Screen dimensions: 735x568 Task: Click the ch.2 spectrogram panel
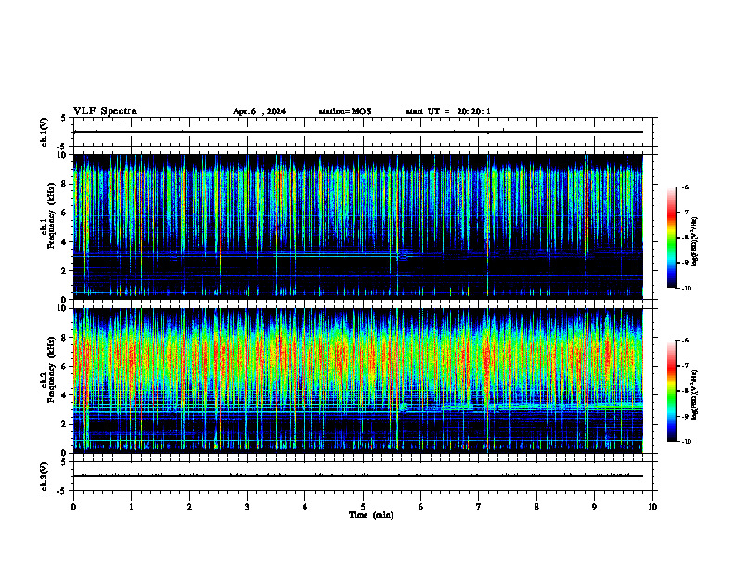tap(358, 381)
